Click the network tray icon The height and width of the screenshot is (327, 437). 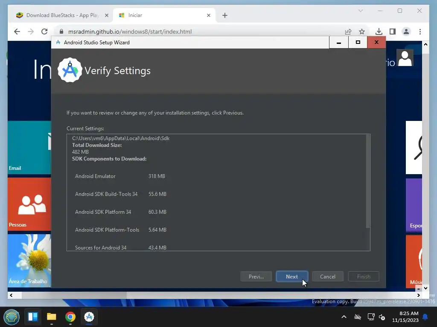click(371, 317)
